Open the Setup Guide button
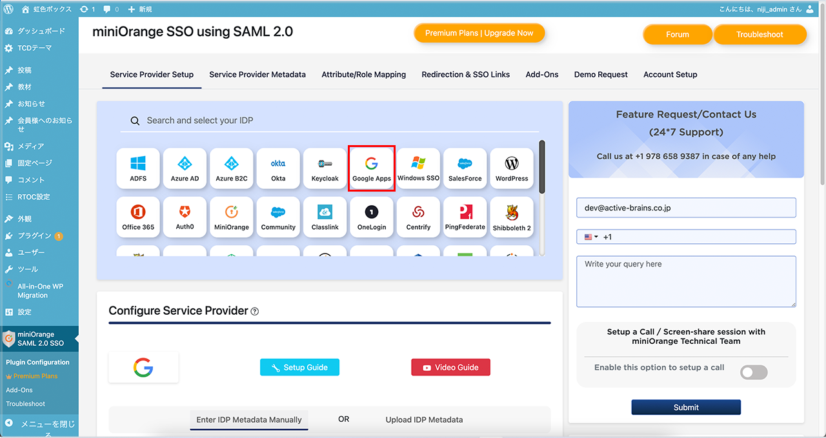 [299, 367]
